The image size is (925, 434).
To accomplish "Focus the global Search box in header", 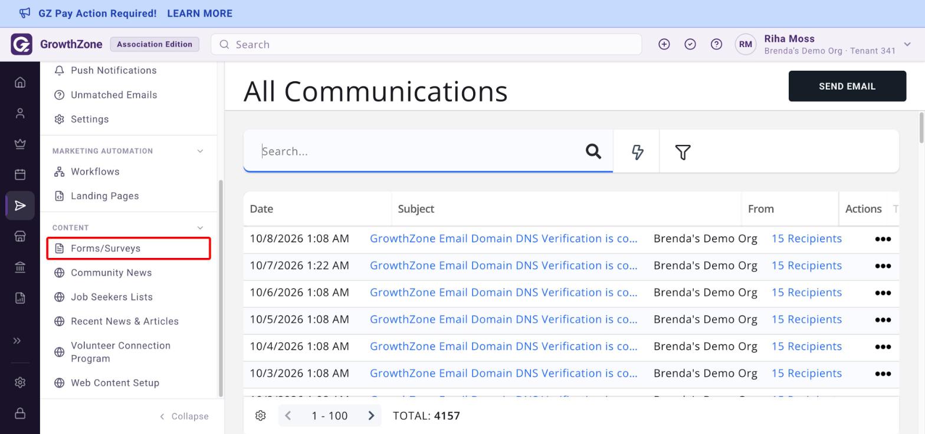I will click(x=426, y=44).
